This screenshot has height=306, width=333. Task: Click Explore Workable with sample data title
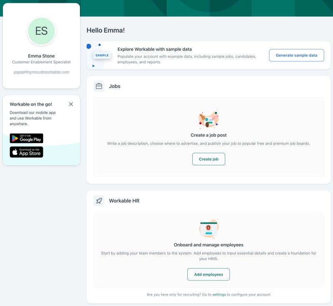(154, 49)
